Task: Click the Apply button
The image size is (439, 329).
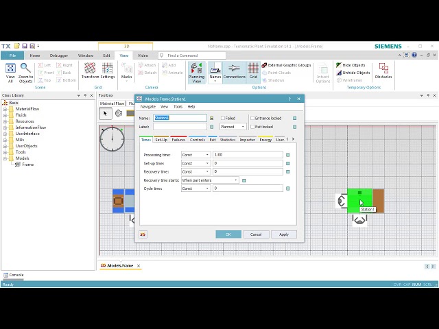Action: pos(284,234)
